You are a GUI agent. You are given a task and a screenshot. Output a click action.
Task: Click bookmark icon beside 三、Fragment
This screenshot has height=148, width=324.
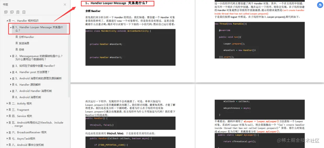[x=10, y=110]
